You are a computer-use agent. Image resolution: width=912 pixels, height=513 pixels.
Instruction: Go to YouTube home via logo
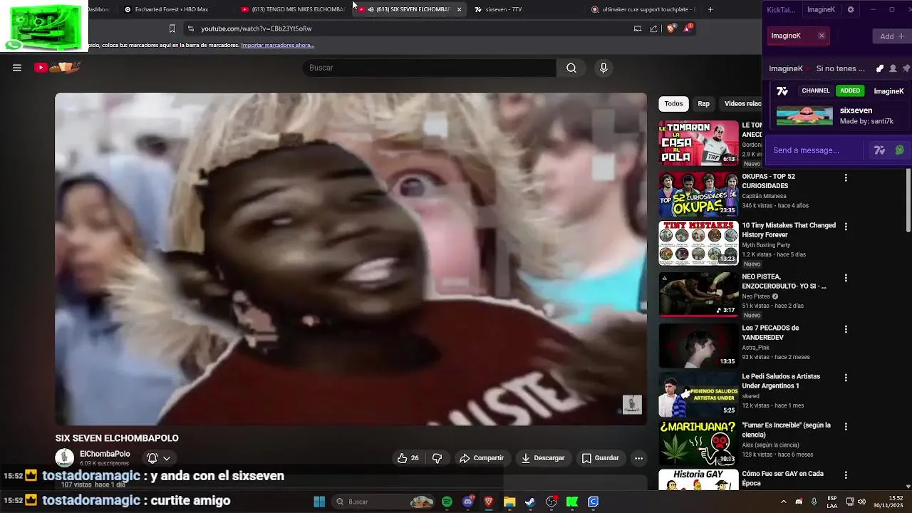[x=57, y=68]
